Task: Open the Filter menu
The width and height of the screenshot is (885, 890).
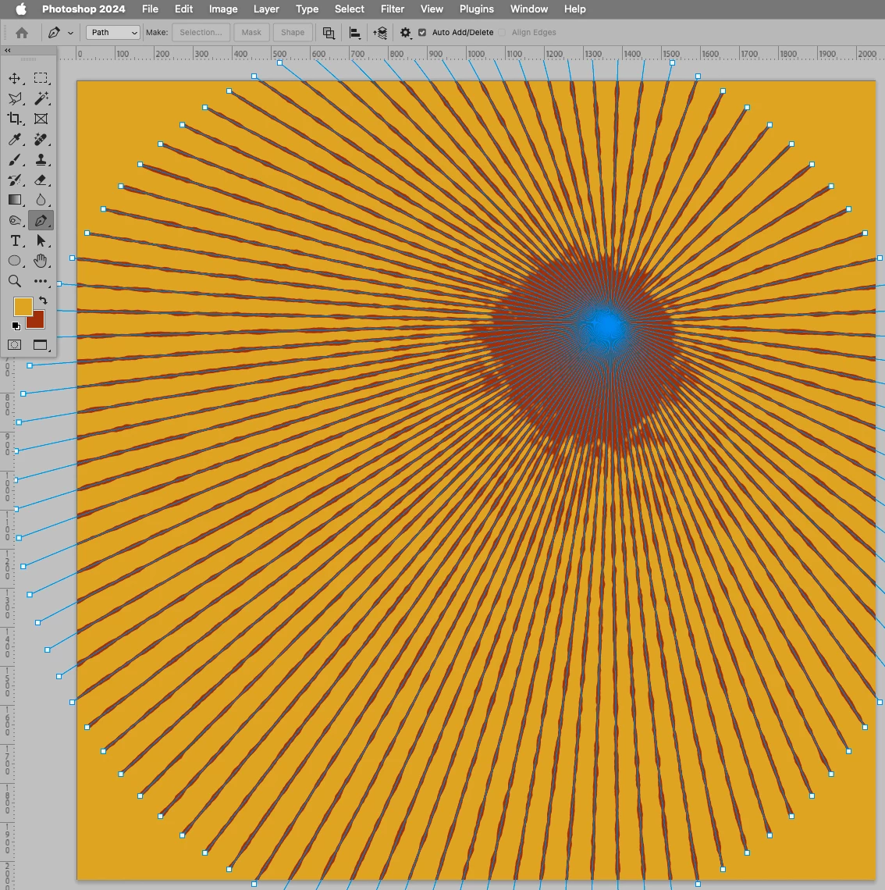Action: tap(392, 9)
